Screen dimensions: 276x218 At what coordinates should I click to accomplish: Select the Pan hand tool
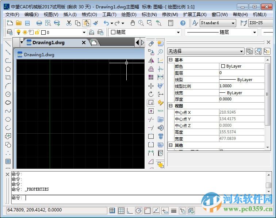click(x=133, y=23)
